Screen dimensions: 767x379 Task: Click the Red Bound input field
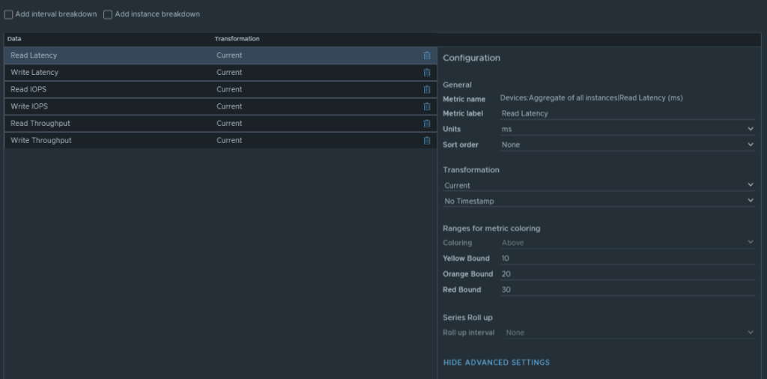click(627, 290)
